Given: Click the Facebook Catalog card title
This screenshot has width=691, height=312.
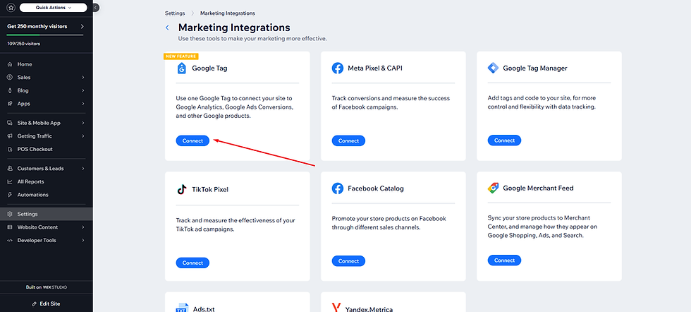Looking at the screenshot, I should click(376, 188).
